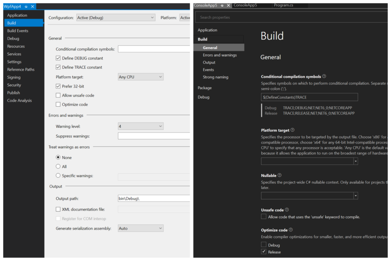
Task: Unpin the ConsoleApp5 document tab
Action: [221, 5]
